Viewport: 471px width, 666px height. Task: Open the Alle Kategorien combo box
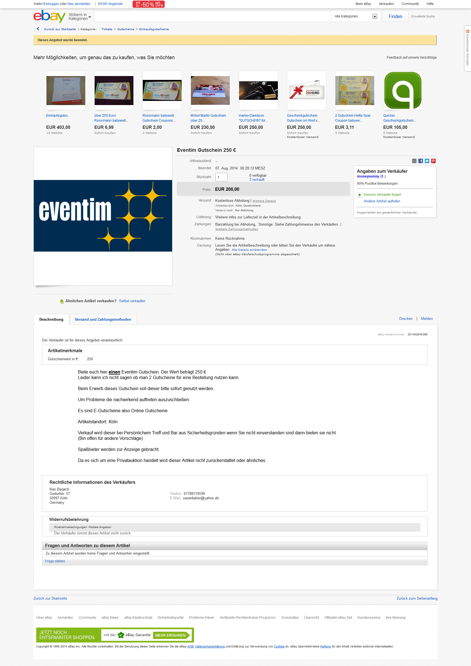[x=355, y=16]
